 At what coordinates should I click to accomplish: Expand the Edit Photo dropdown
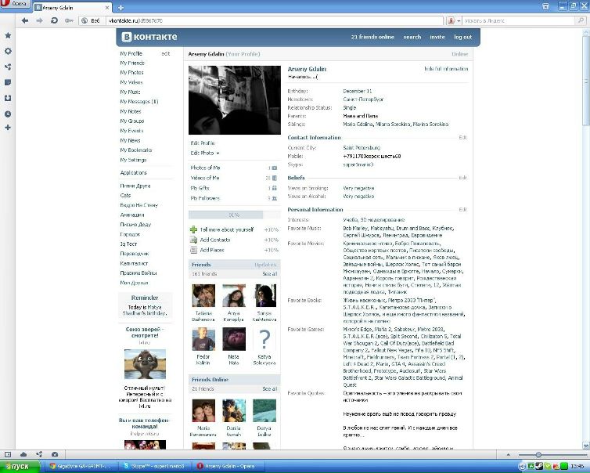205,153
